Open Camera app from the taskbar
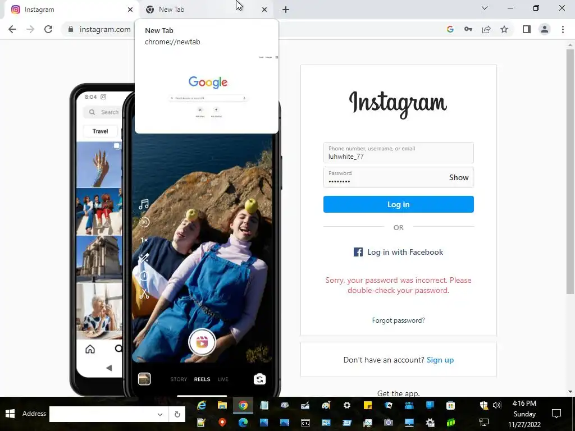Viewport: 575px width, 431px height. [x=389, y=423]
